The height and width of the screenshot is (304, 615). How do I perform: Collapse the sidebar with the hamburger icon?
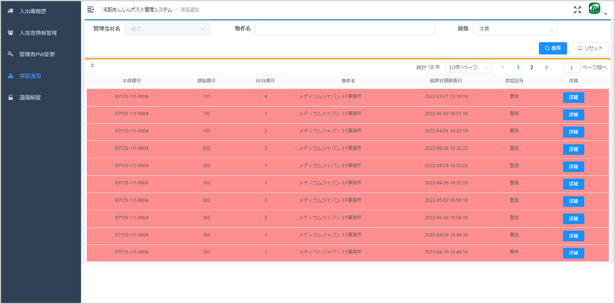tap(90, 9)
